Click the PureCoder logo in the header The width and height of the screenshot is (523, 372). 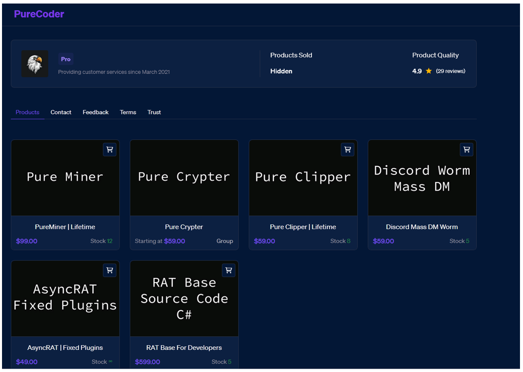39,14
